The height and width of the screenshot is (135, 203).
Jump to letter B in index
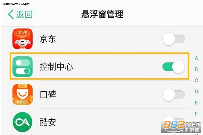(196, 69)
